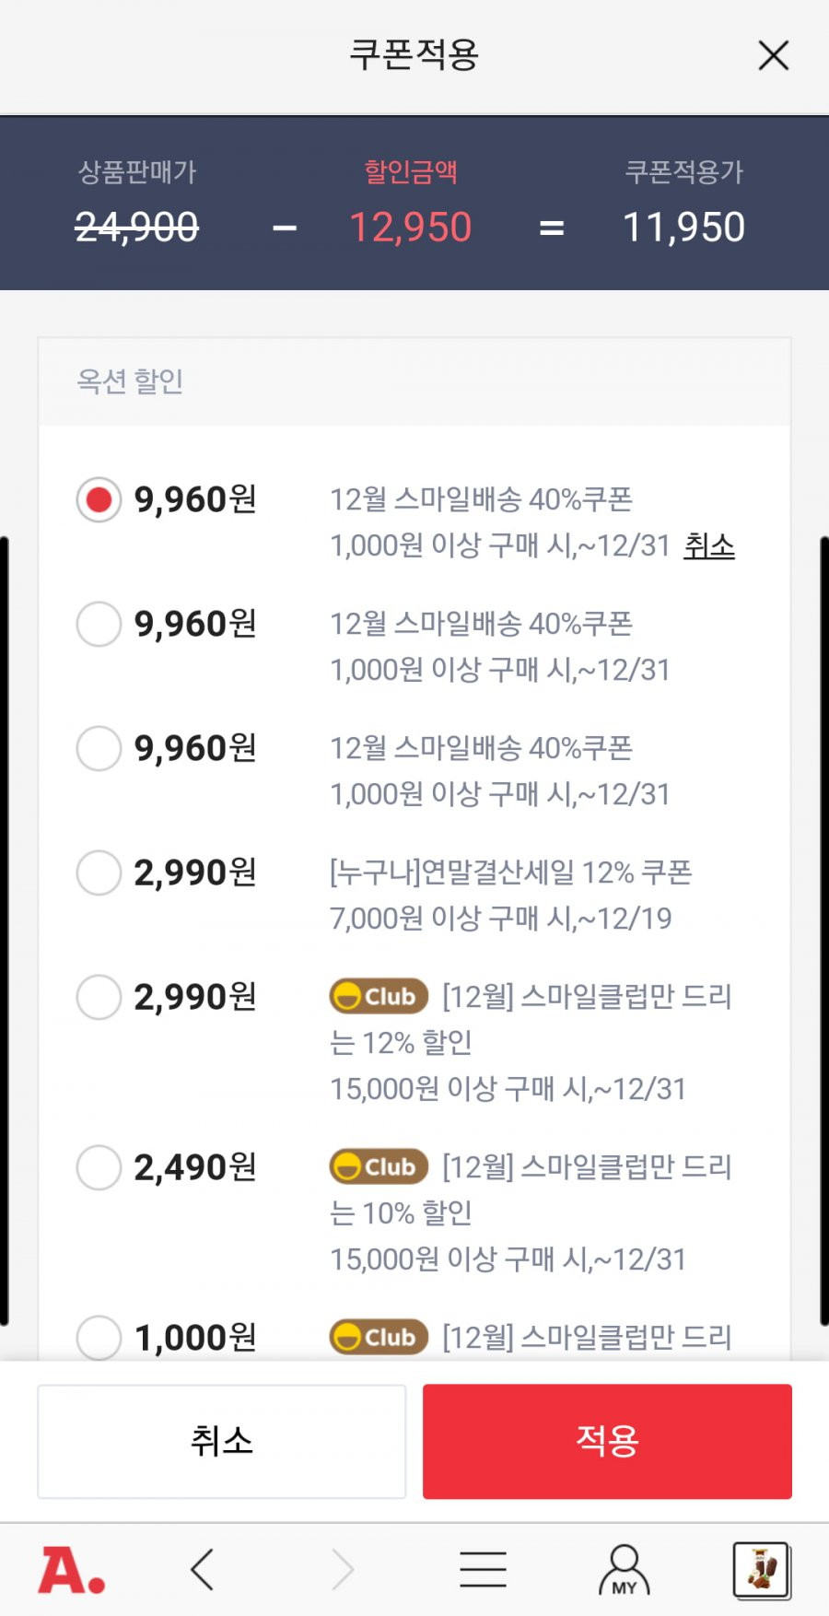Choose the 누구나 연말결산세일 12% coupon
This screenshot has width=829, height=1616.
[x=99, y=872]
